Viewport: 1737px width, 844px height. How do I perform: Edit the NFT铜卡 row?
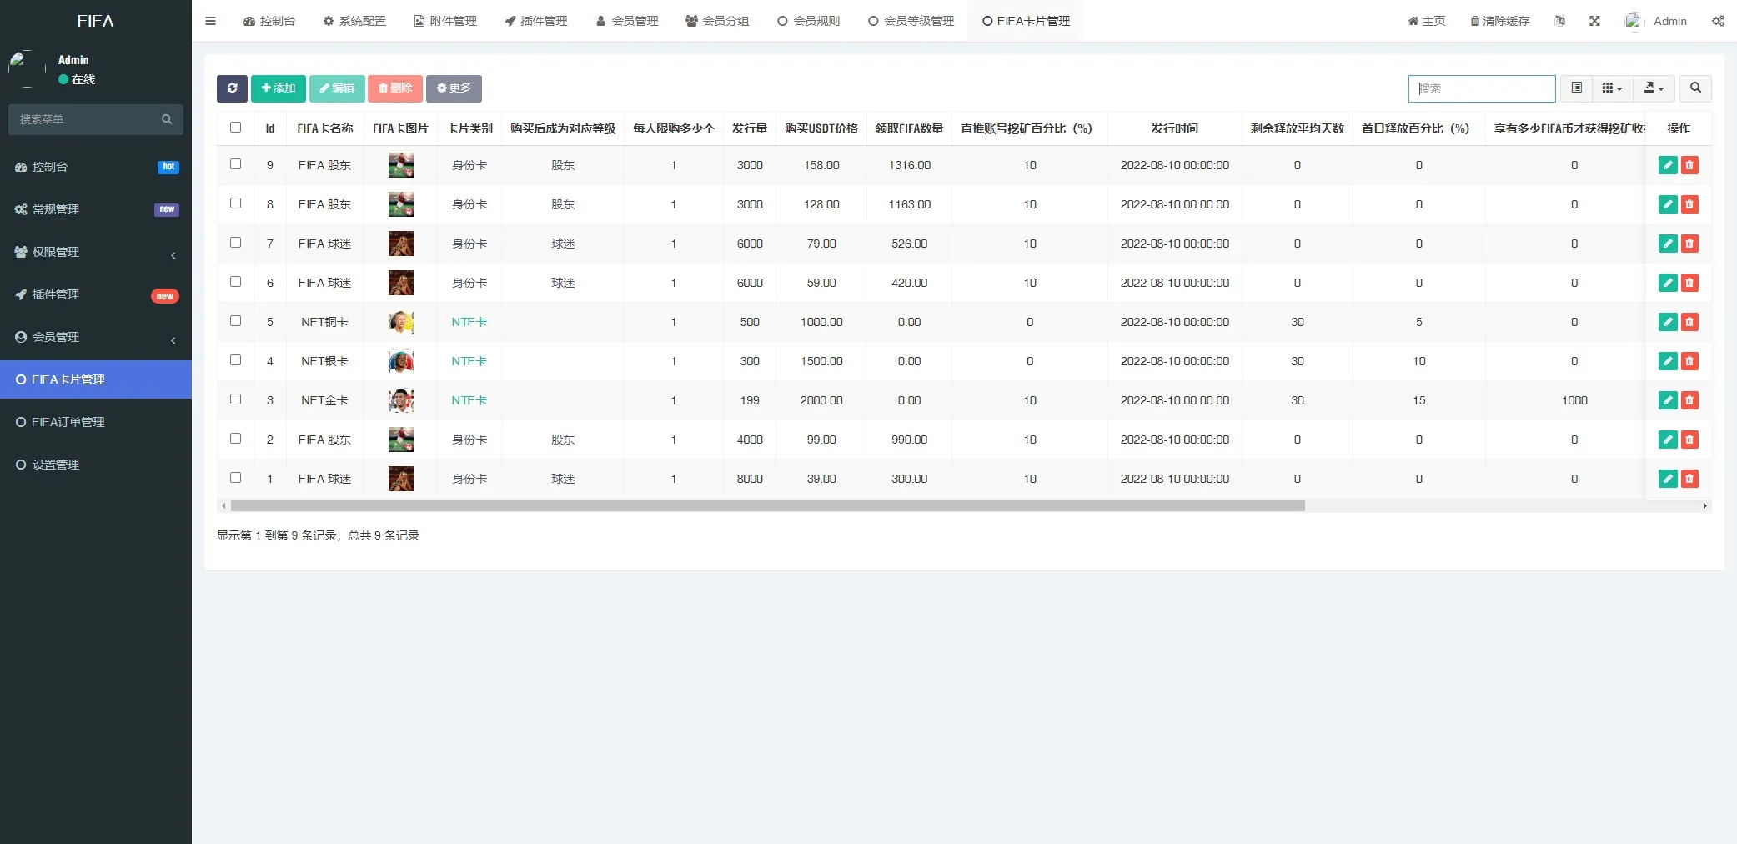click(x=1668, y=322)
